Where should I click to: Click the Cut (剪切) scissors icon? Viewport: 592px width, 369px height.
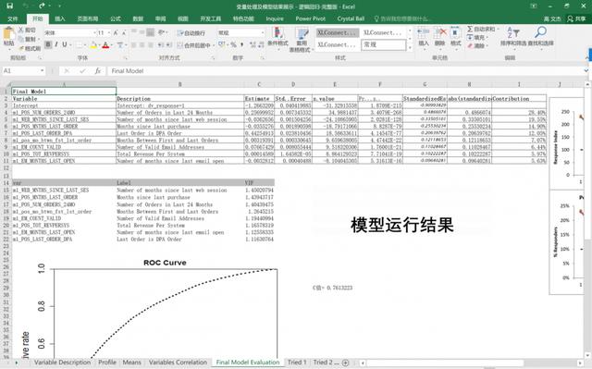coord(21,30)
